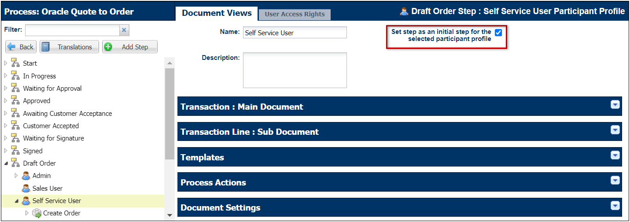The image size is (630, 222).
Task: Expand the Transaction Line : Sub Document section
Action: click(x=615, y=130)
